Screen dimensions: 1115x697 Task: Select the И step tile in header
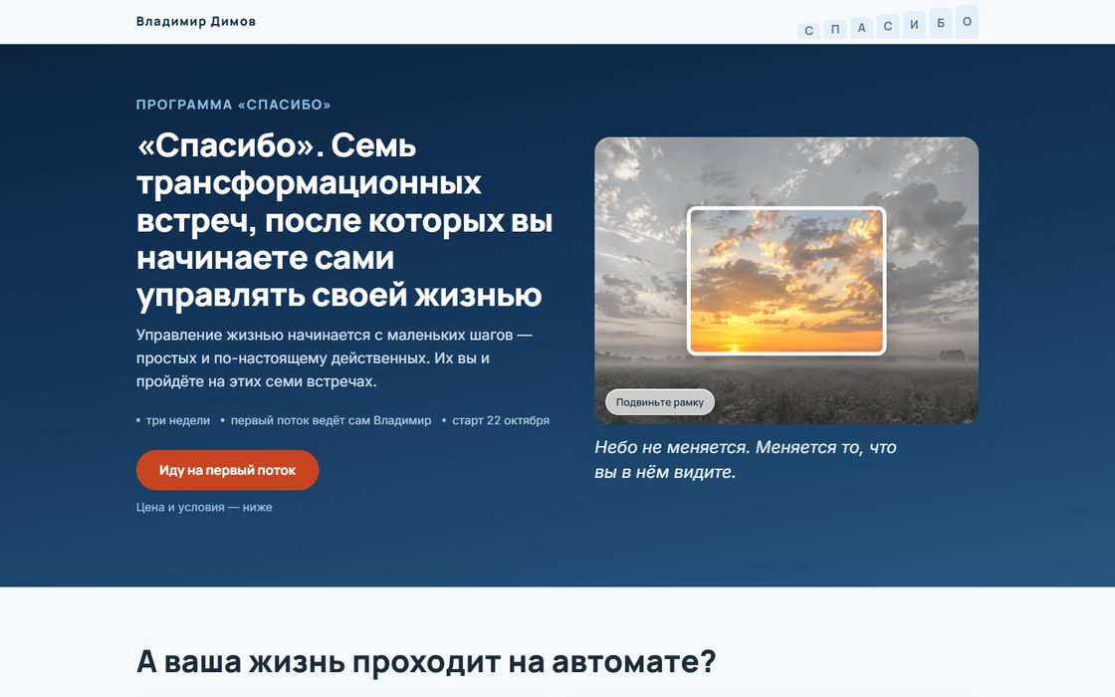914,25
